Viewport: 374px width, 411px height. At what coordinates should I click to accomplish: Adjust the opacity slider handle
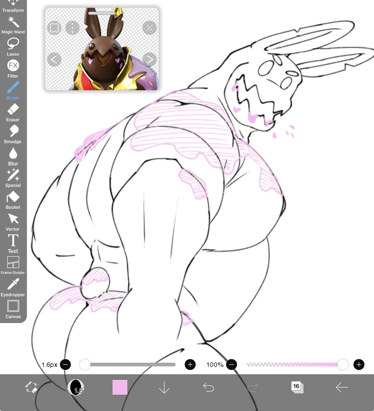coord(343,364)
